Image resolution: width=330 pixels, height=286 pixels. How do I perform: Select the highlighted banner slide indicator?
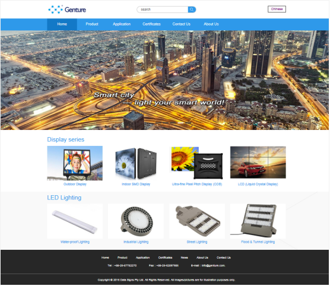coord(180,123)
